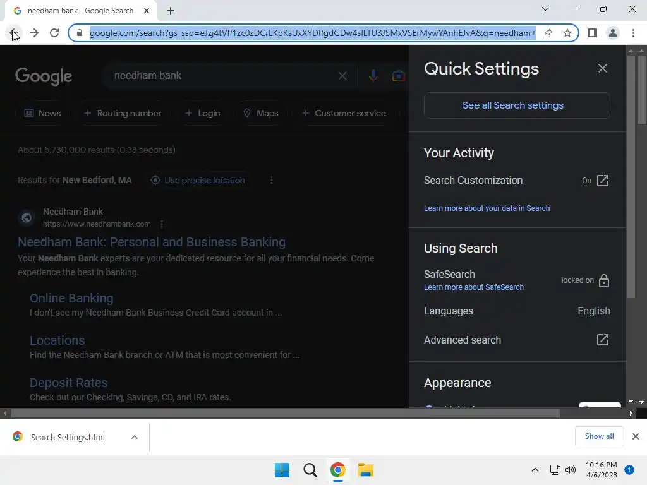Click the About 5,730,000 results text
Image resolution: width=647 pixels, height=485 pixels.
[97, 150]
